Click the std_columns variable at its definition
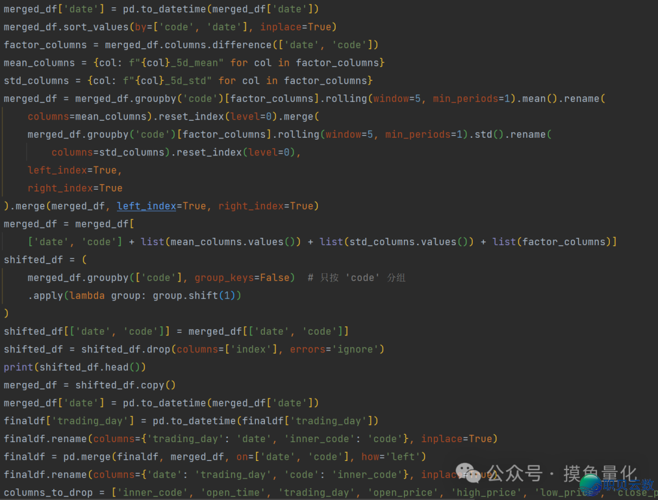The width and height of the screenshot is (658, 500). 37,80
